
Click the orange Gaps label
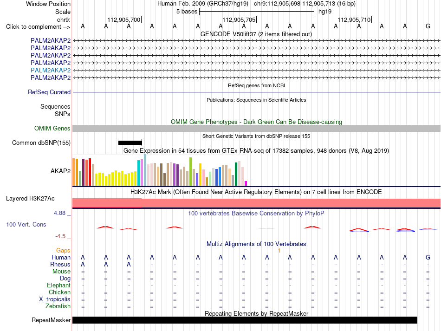(x=63, y=250)
